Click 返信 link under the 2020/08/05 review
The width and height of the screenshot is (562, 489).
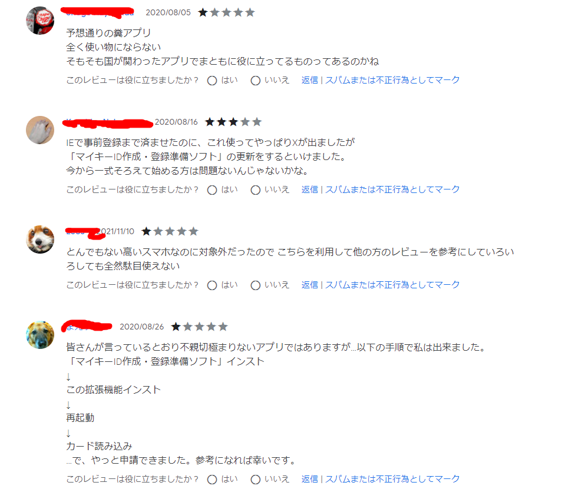pyautogui.click(x=310, y=80)
